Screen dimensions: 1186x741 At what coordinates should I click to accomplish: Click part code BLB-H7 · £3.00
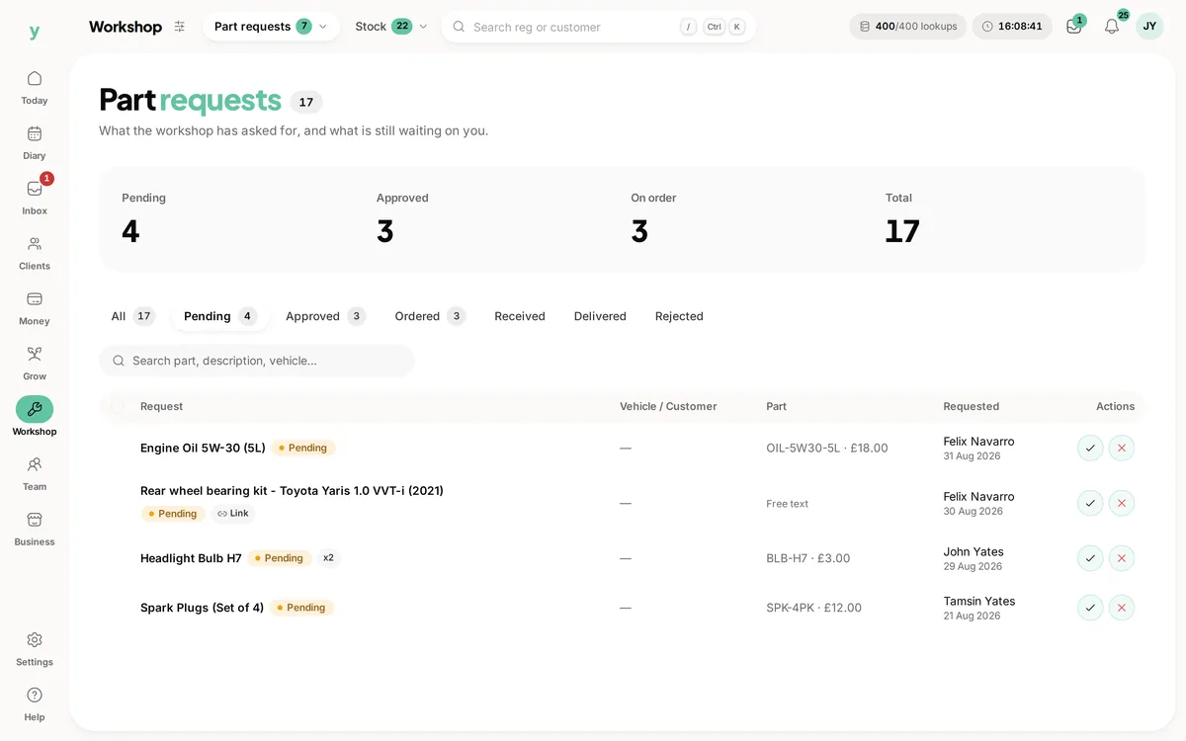click(808, 558)
